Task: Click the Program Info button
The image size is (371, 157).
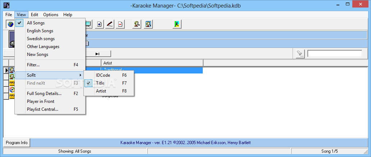Action: pyautogui.click(x=17, y=143)
